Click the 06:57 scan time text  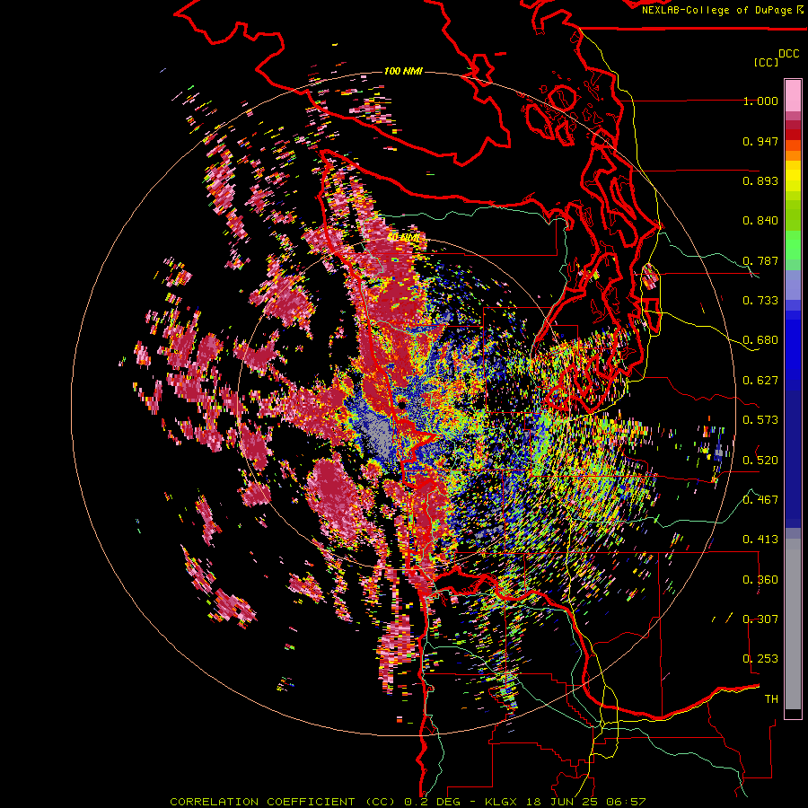(627, 802)
